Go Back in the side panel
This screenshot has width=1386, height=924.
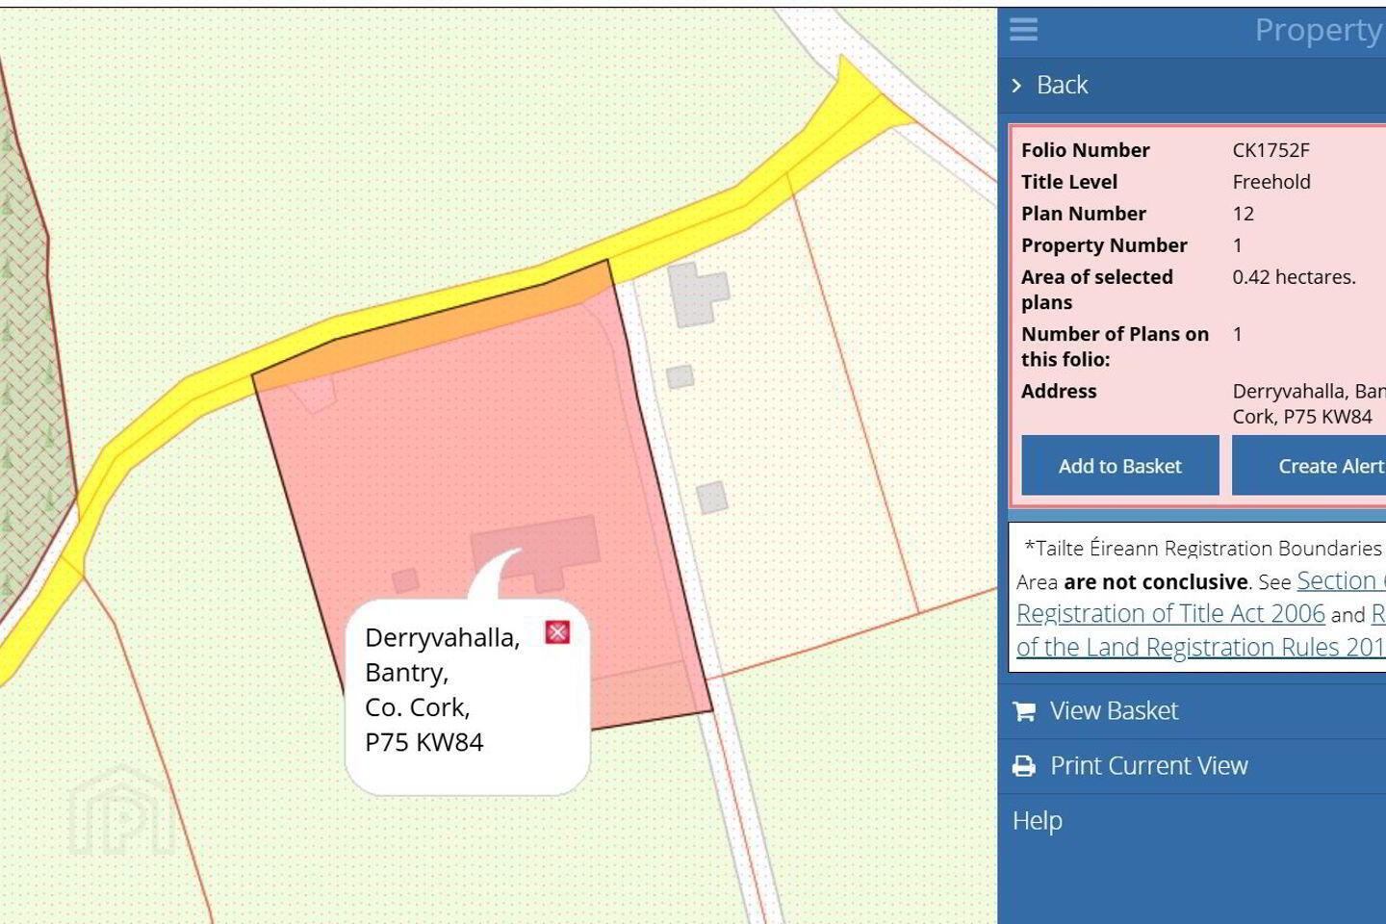tap(1062, 85)
